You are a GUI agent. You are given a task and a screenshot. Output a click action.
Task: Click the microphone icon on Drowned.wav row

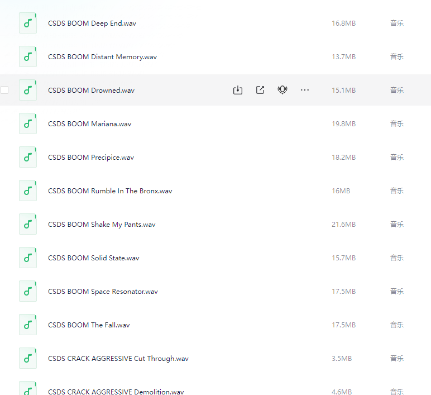coord(282,90)
